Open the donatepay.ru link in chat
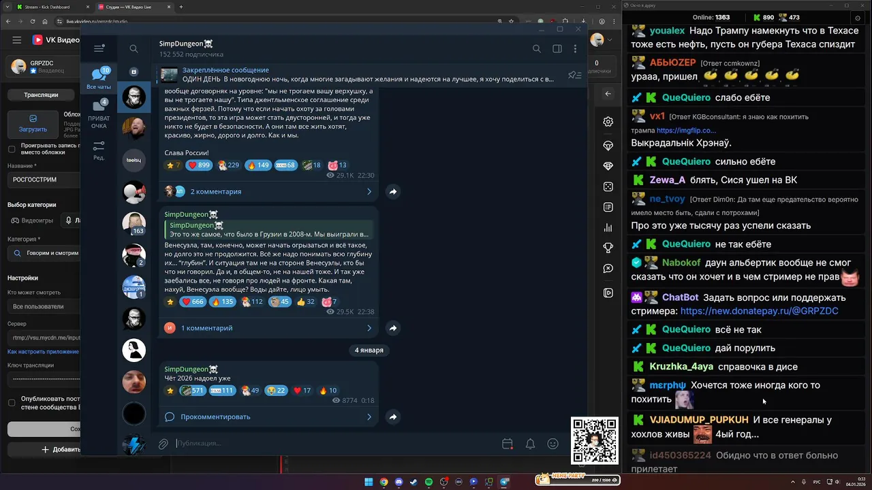Viewport: 872px width, 490px height. tap(759, 311)
